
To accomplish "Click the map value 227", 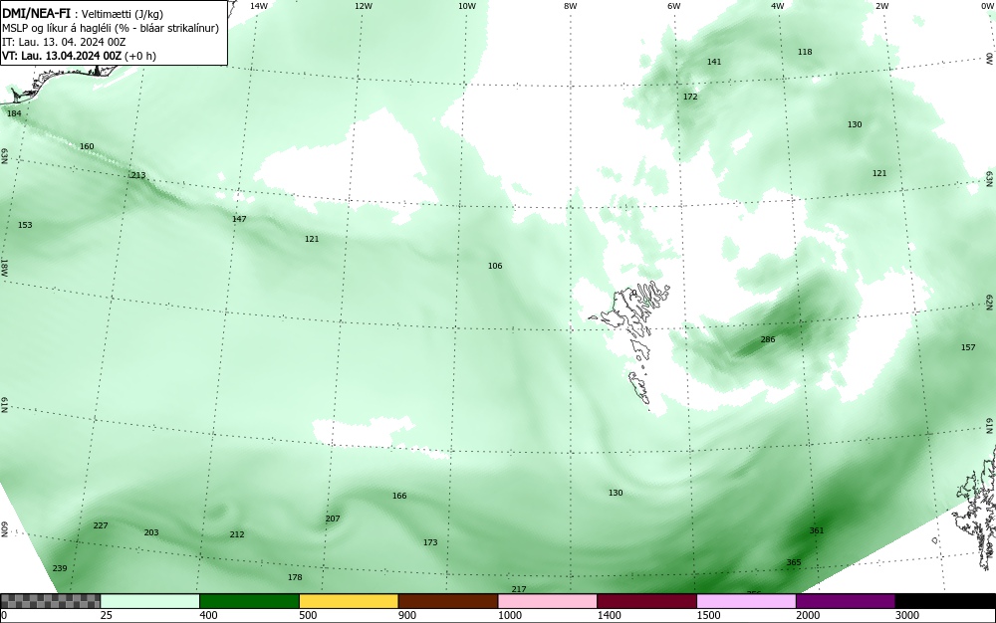I will pos(101,525).
